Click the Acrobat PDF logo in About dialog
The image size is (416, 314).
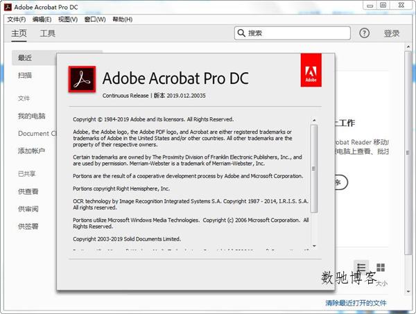coord(82,79)
